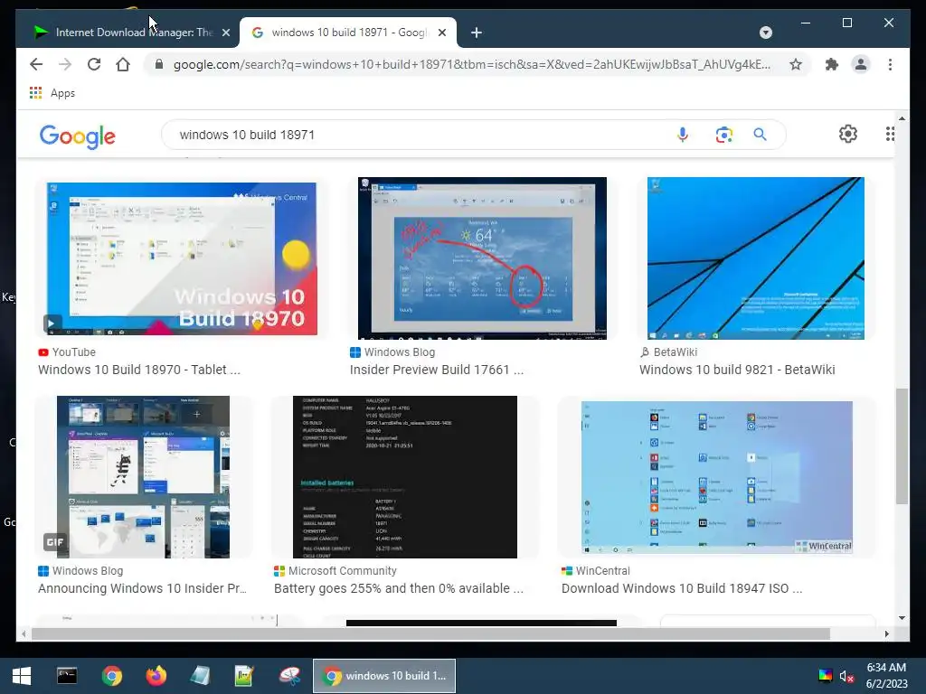Launch Chrome from the pinned taskbar icon
Screen dimensions: 926x694
point(111,676)
